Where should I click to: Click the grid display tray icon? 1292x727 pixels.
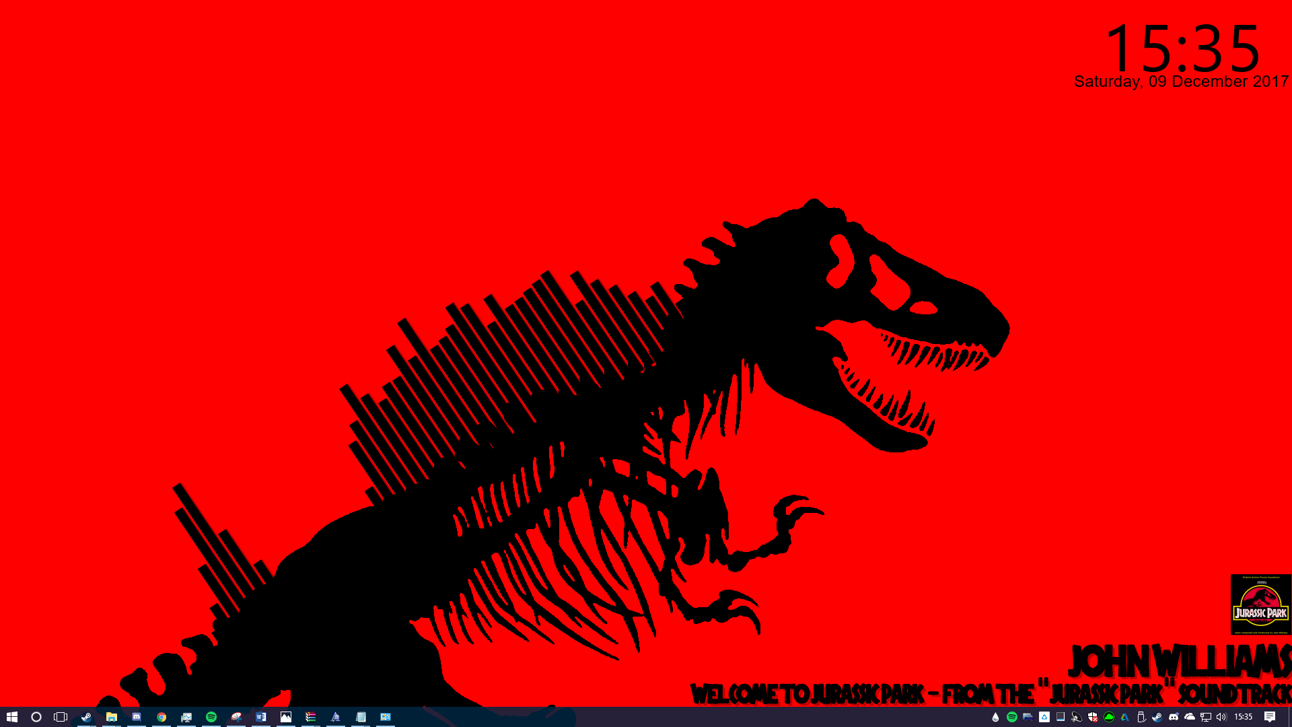(1061, 717)
